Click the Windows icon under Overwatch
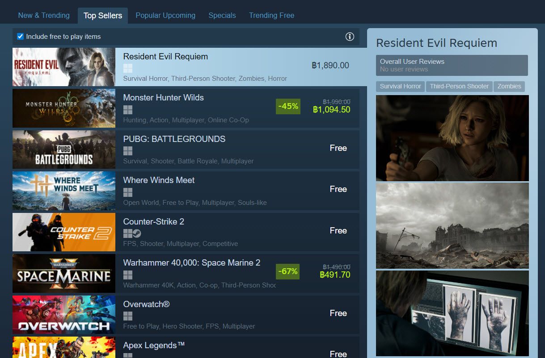 click(x=128, y=316)
